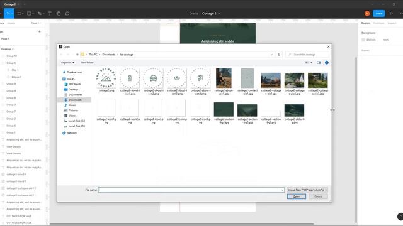Select This PC in navigation pane
Image resolution: width=403 pixels, height=226 pixels.
point(71,79)
